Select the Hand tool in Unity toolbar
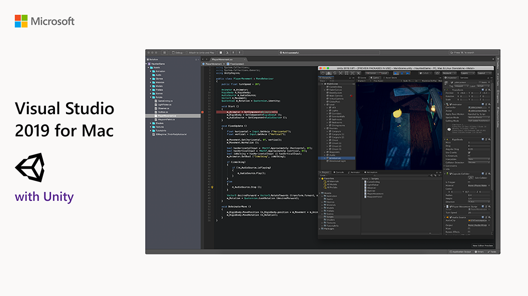 coord(323,73)
